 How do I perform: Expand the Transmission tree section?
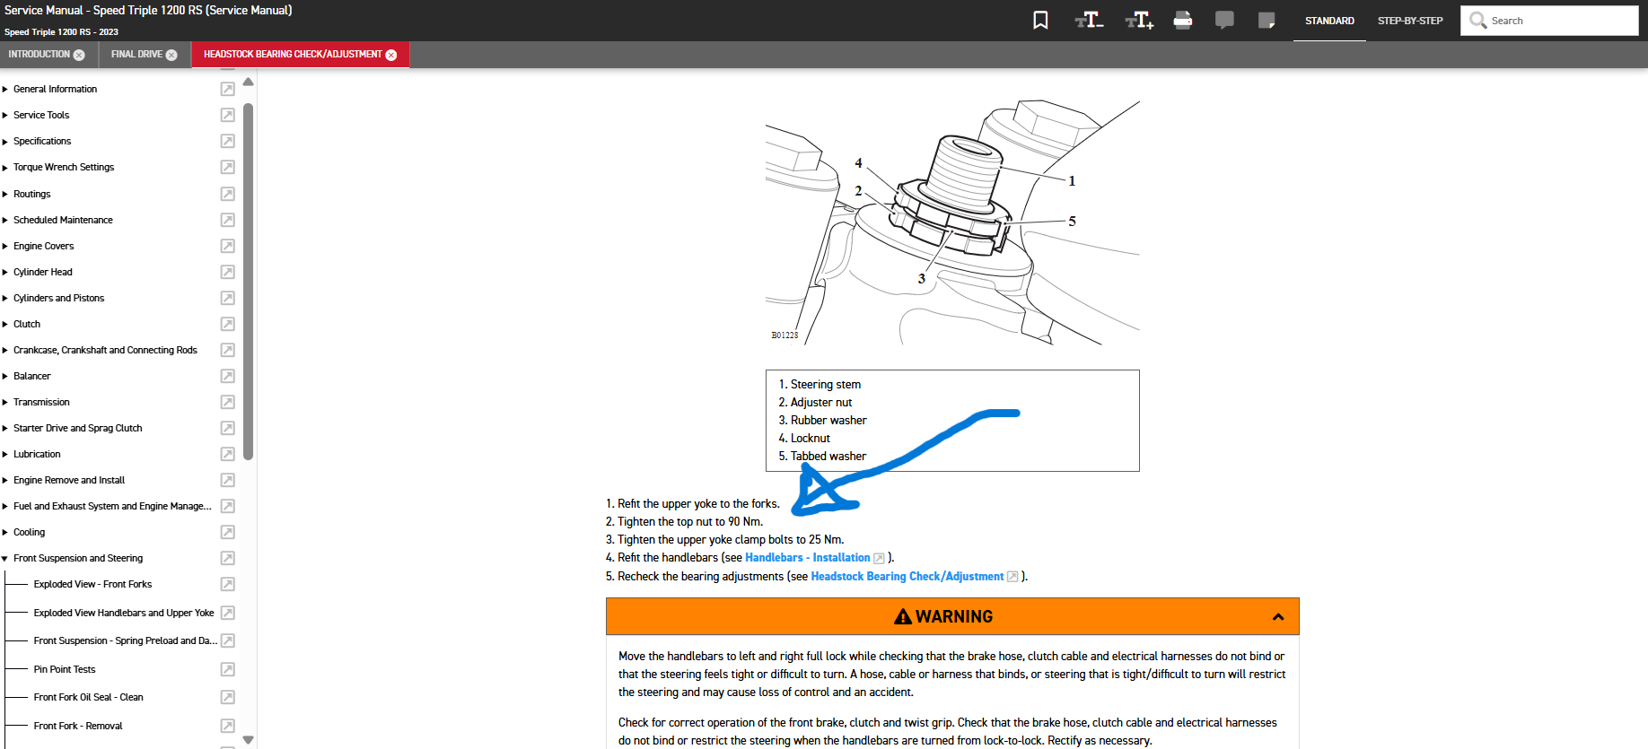(x=5, y=402)
